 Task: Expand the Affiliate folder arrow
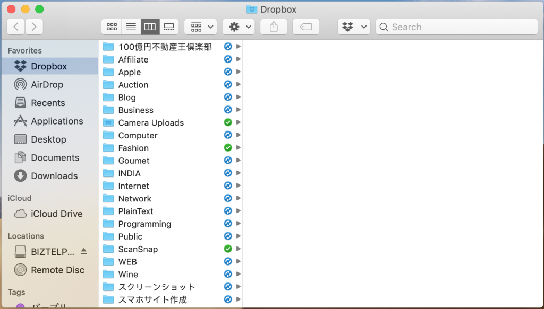tap(239, 59)
